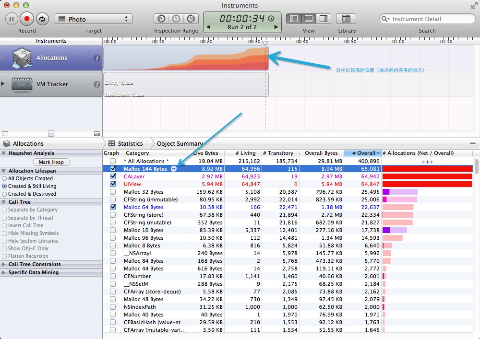Collapse the Allocation Lifespan section
Screen dimensions: 480x339
(4, 171)
